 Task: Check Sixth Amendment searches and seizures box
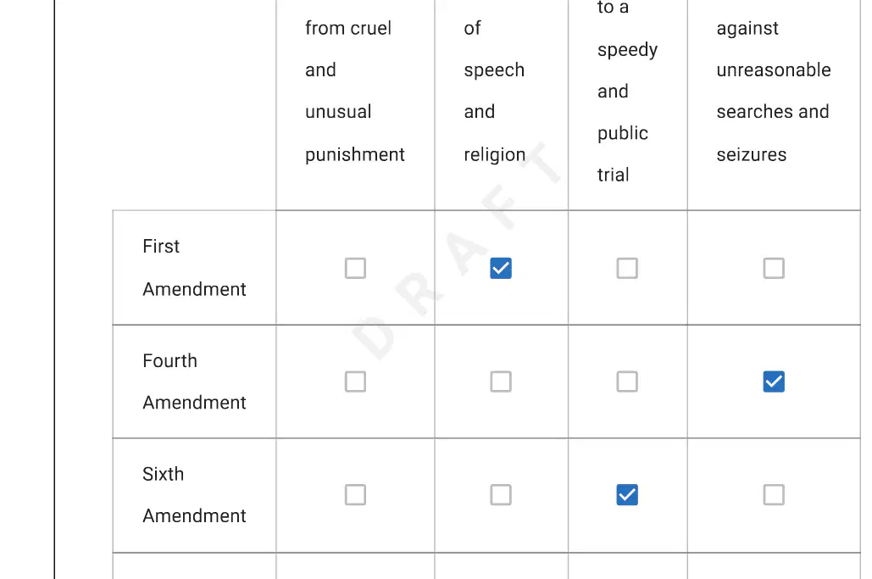(774, 494)
